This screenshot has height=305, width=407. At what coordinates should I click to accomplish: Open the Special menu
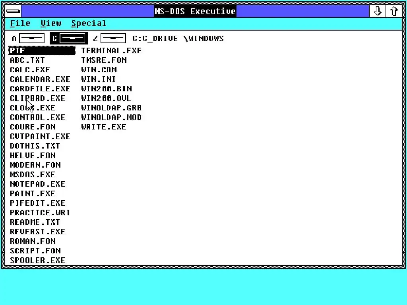[x=89, y=23]
